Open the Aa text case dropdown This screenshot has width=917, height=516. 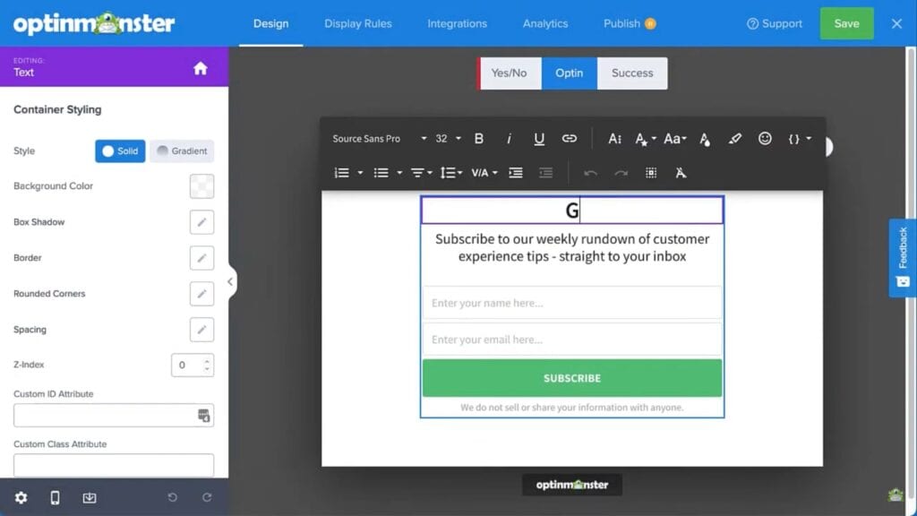[x=674, y=139]
